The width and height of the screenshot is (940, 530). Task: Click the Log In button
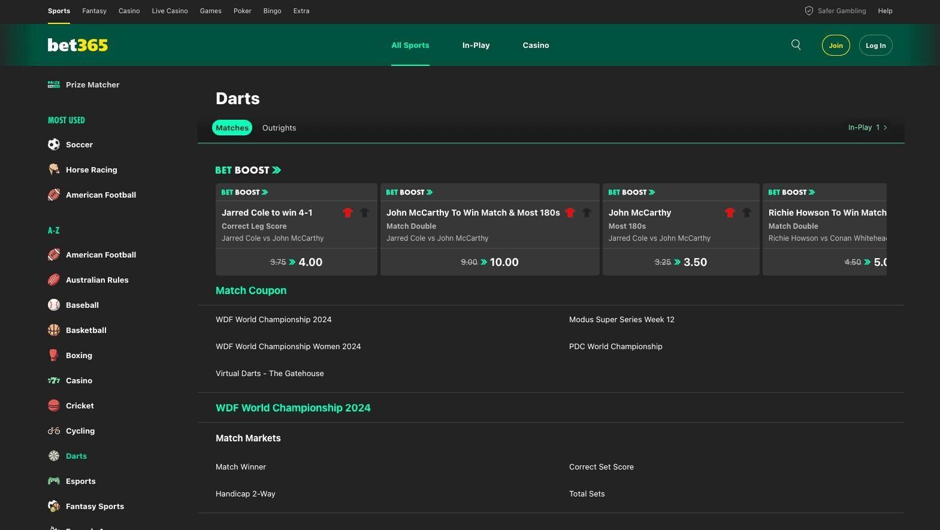875,46
